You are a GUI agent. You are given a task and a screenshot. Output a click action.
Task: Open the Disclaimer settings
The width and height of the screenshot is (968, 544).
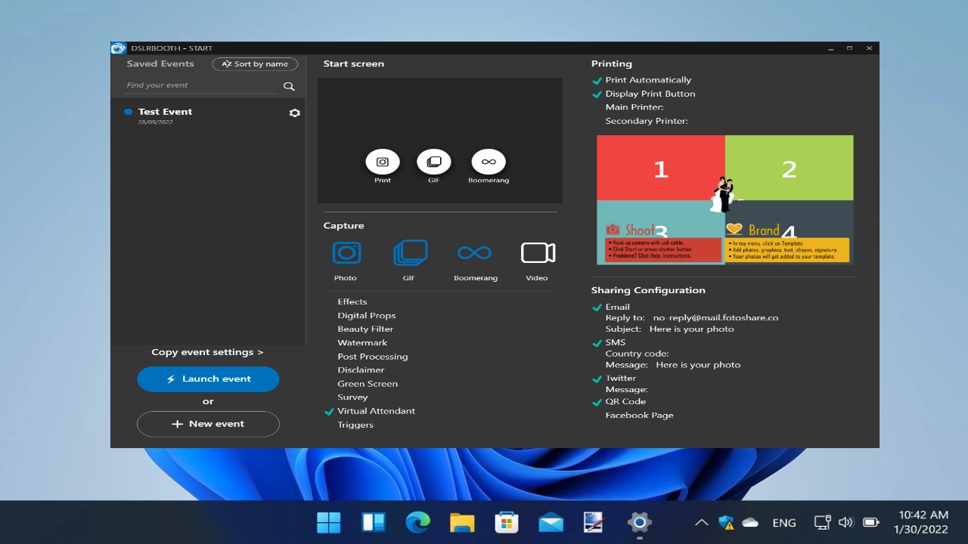point(361,370)
